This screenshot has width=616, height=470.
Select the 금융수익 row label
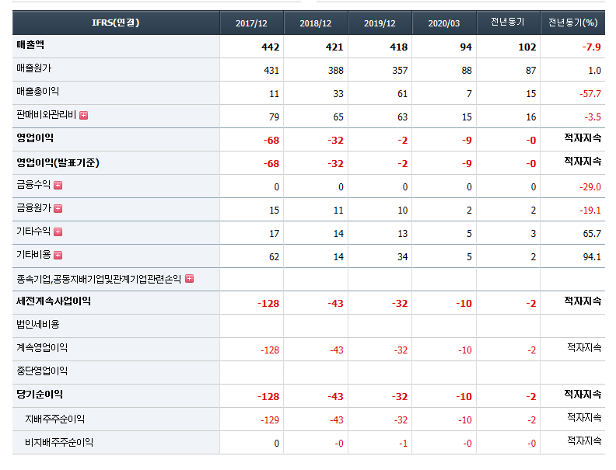pyautogui.click(x=33, y=185)
